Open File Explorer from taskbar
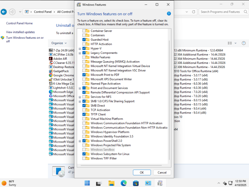Viewport: 249px width, 187px height. tap(111, 183)
